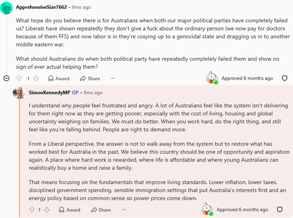This screenshot has width=293, height=218.
Task: Click ApprehensiveSize7662's teal avatar
Action: pos(6,8)
